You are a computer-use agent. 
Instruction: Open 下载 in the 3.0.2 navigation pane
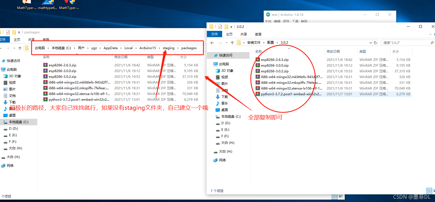point(225,97)
